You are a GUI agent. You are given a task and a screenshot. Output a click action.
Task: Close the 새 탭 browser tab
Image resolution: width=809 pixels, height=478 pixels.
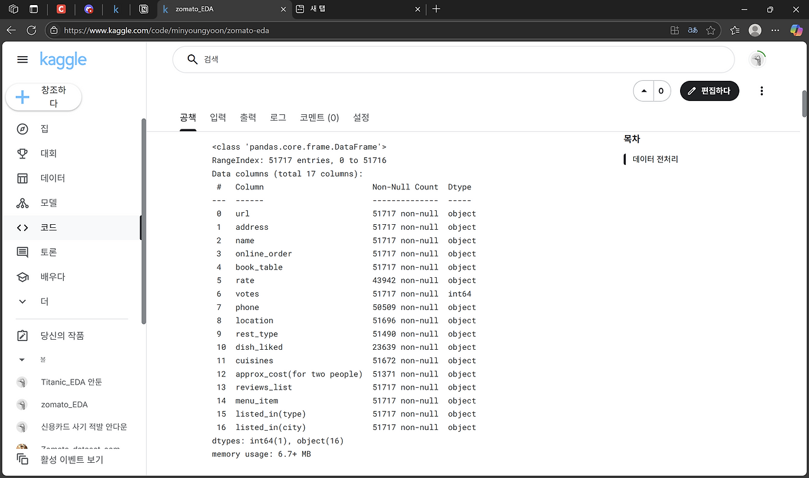pos(417,9)
